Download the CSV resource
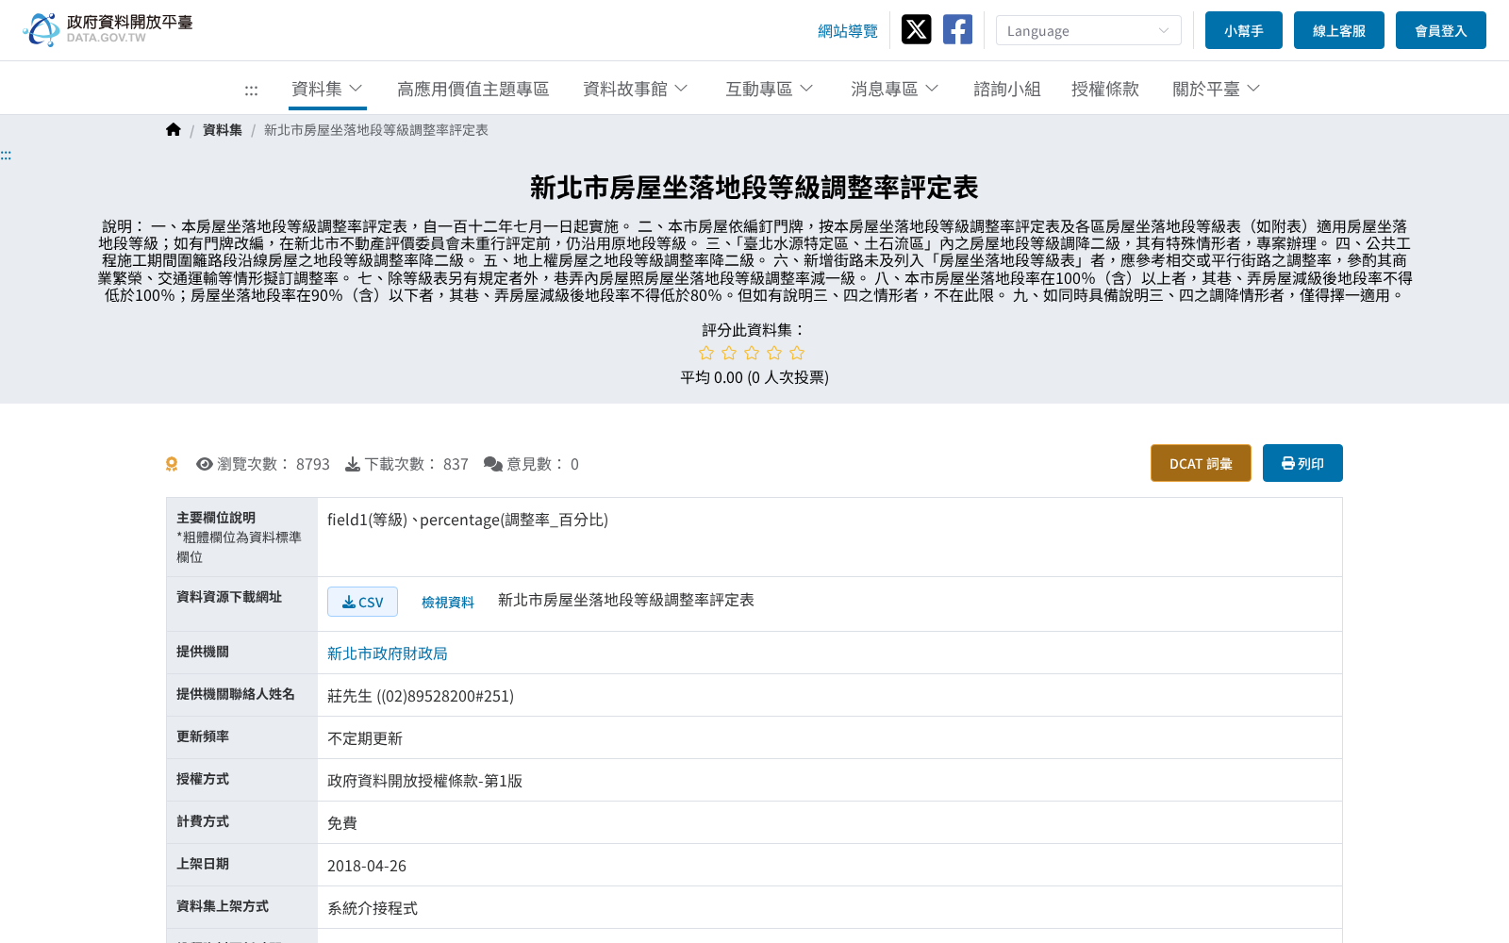 (x=362, y=602)
